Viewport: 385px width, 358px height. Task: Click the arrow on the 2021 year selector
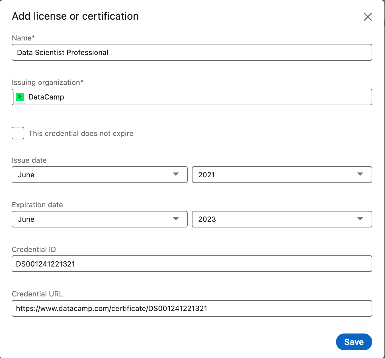[x=360, y=174]
